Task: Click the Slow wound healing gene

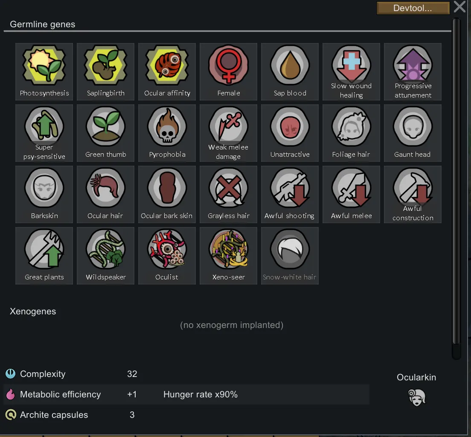Action: tap(351, 72)
